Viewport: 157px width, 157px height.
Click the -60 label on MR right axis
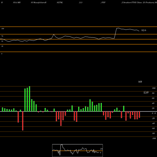click(153, 128)
